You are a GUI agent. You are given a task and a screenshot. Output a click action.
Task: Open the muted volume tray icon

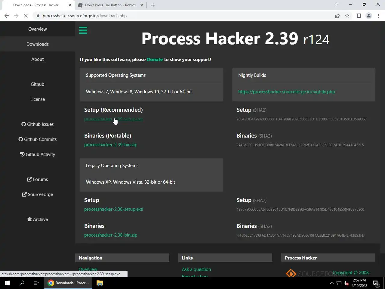(346, 283)
